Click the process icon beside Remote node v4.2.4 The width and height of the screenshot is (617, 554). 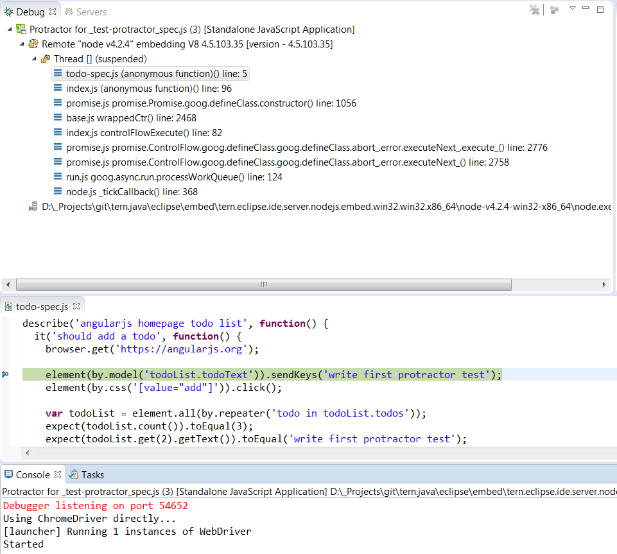tap(33, 44)
